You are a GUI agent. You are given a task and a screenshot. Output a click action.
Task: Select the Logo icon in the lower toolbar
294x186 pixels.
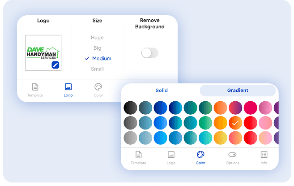click(171, 155)
